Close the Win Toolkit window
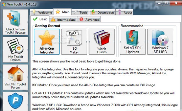Image resolution: width=182 pixels, height=111 pixels. click(176, 3)
